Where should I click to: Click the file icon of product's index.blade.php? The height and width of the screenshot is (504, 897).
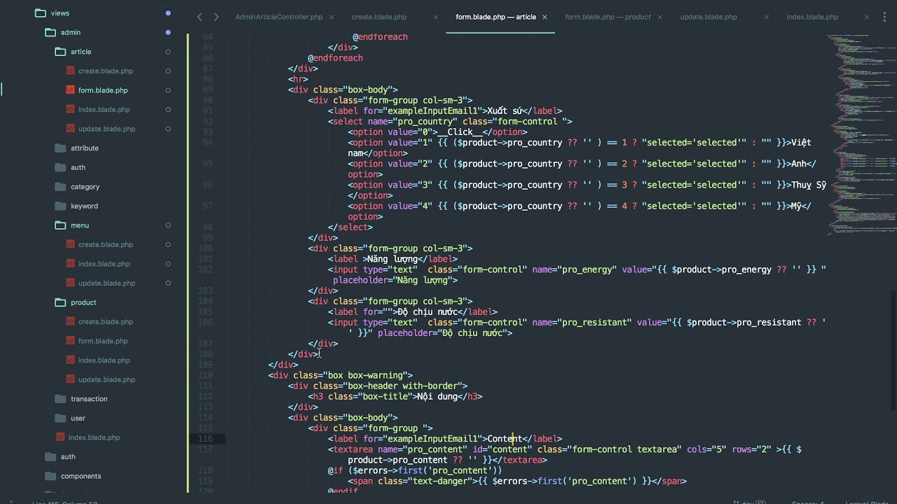pos(70,360)
